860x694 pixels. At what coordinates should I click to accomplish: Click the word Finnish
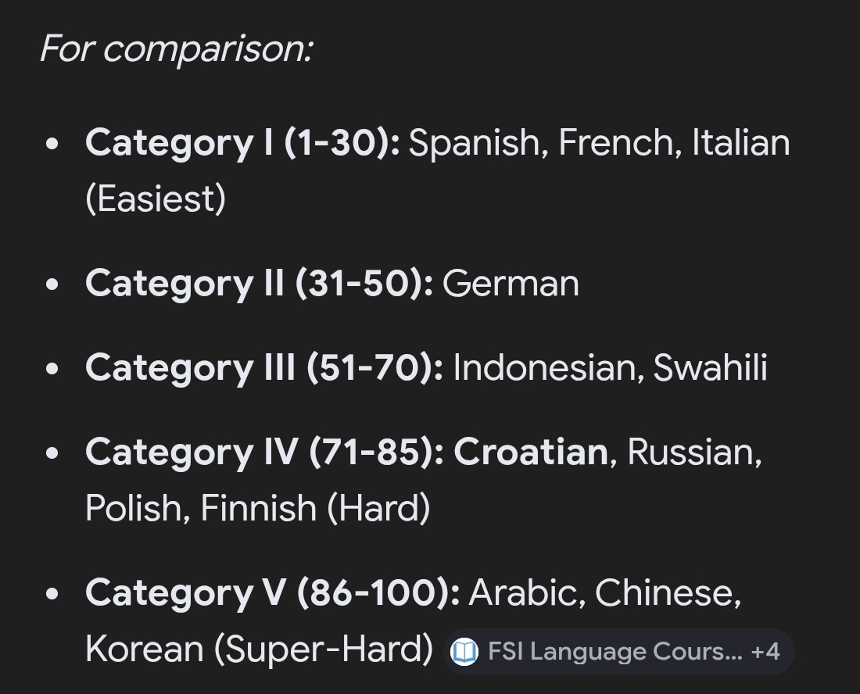click(258, 508)
